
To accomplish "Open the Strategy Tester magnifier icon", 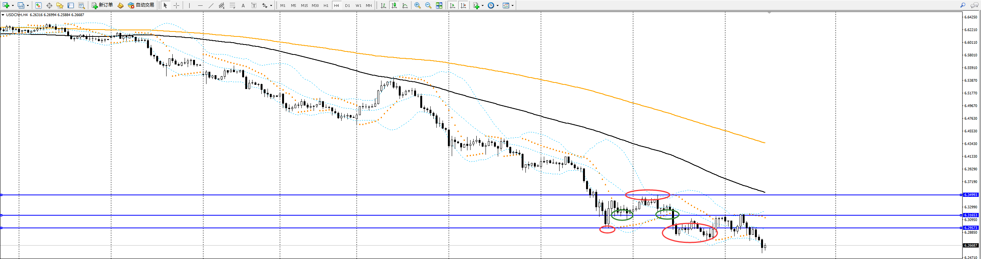I will tap(81, 5).
